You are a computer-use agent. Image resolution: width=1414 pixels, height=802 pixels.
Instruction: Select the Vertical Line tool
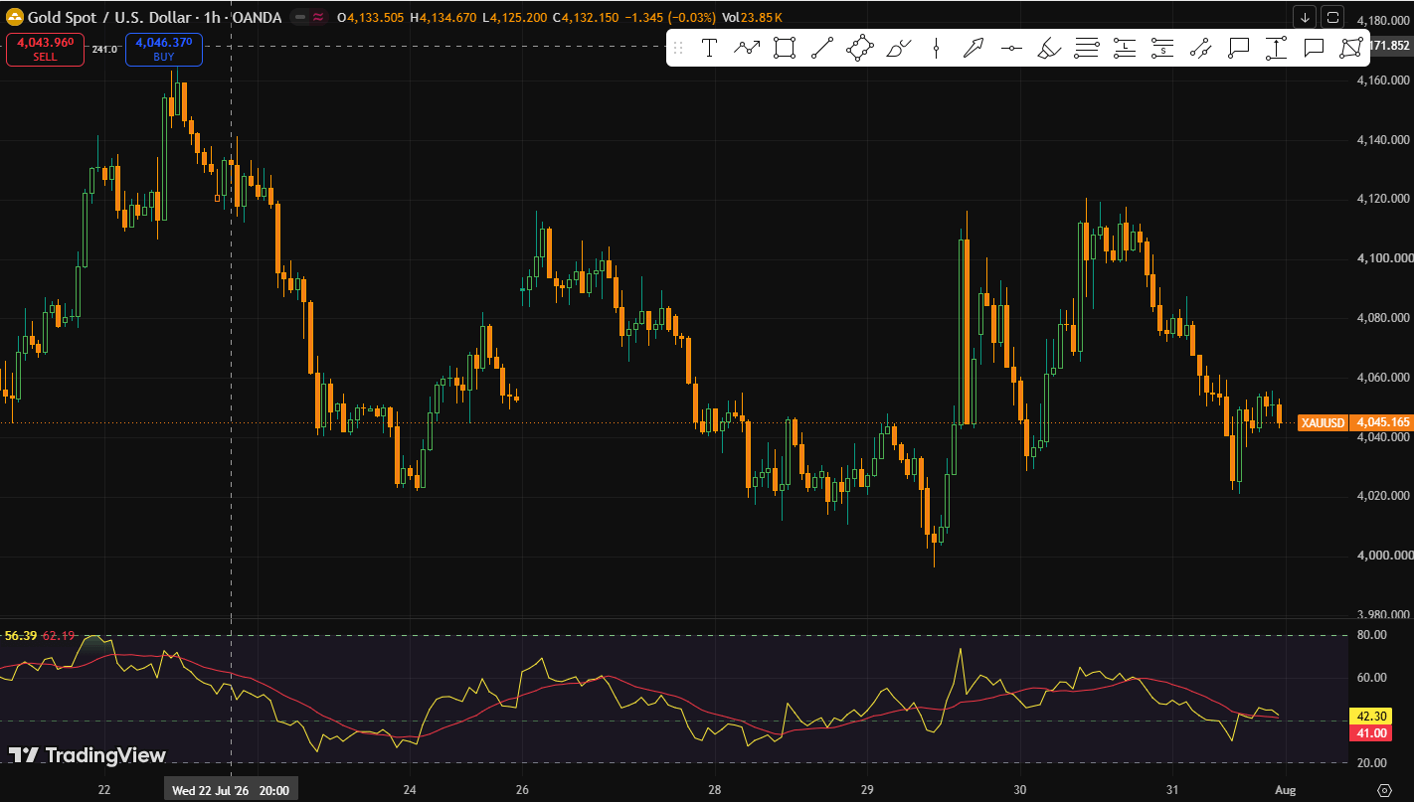[936, 48]
